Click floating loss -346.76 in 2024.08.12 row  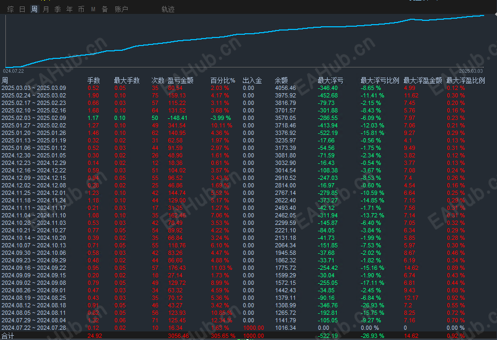click(328, 306)
